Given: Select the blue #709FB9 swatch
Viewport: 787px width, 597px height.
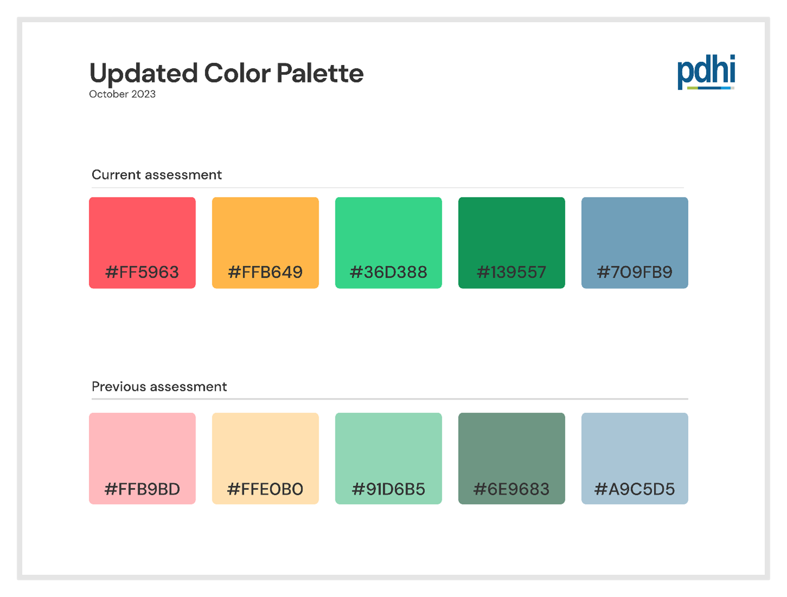Looking at the screenshot, I should [635, 242].
